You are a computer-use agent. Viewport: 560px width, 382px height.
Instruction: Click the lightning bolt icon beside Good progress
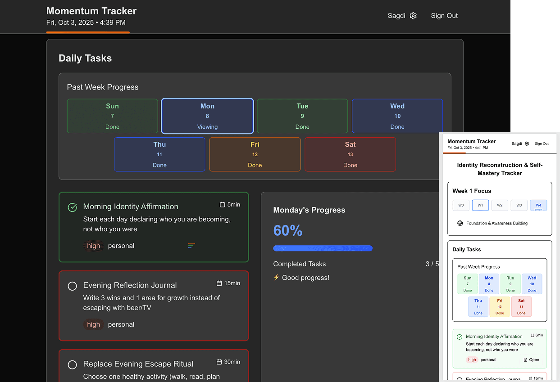coord(277,278)
